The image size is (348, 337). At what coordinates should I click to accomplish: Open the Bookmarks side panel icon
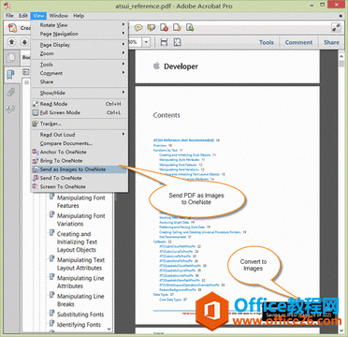(x=11, y=75)
